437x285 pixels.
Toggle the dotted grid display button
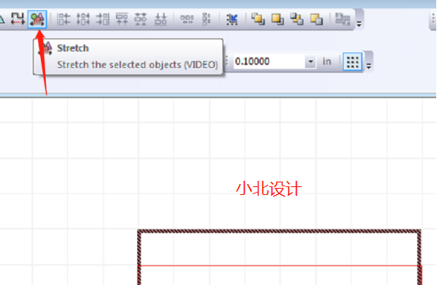pyautogui.click(x=353, y=62)
